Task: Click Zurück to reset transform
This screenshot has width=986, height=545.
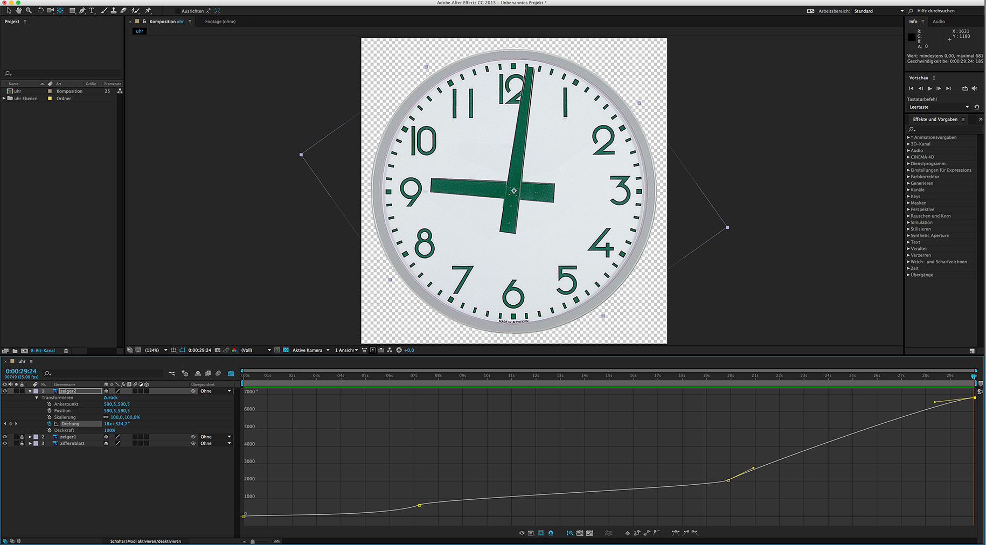Action: tap(110, 397)
